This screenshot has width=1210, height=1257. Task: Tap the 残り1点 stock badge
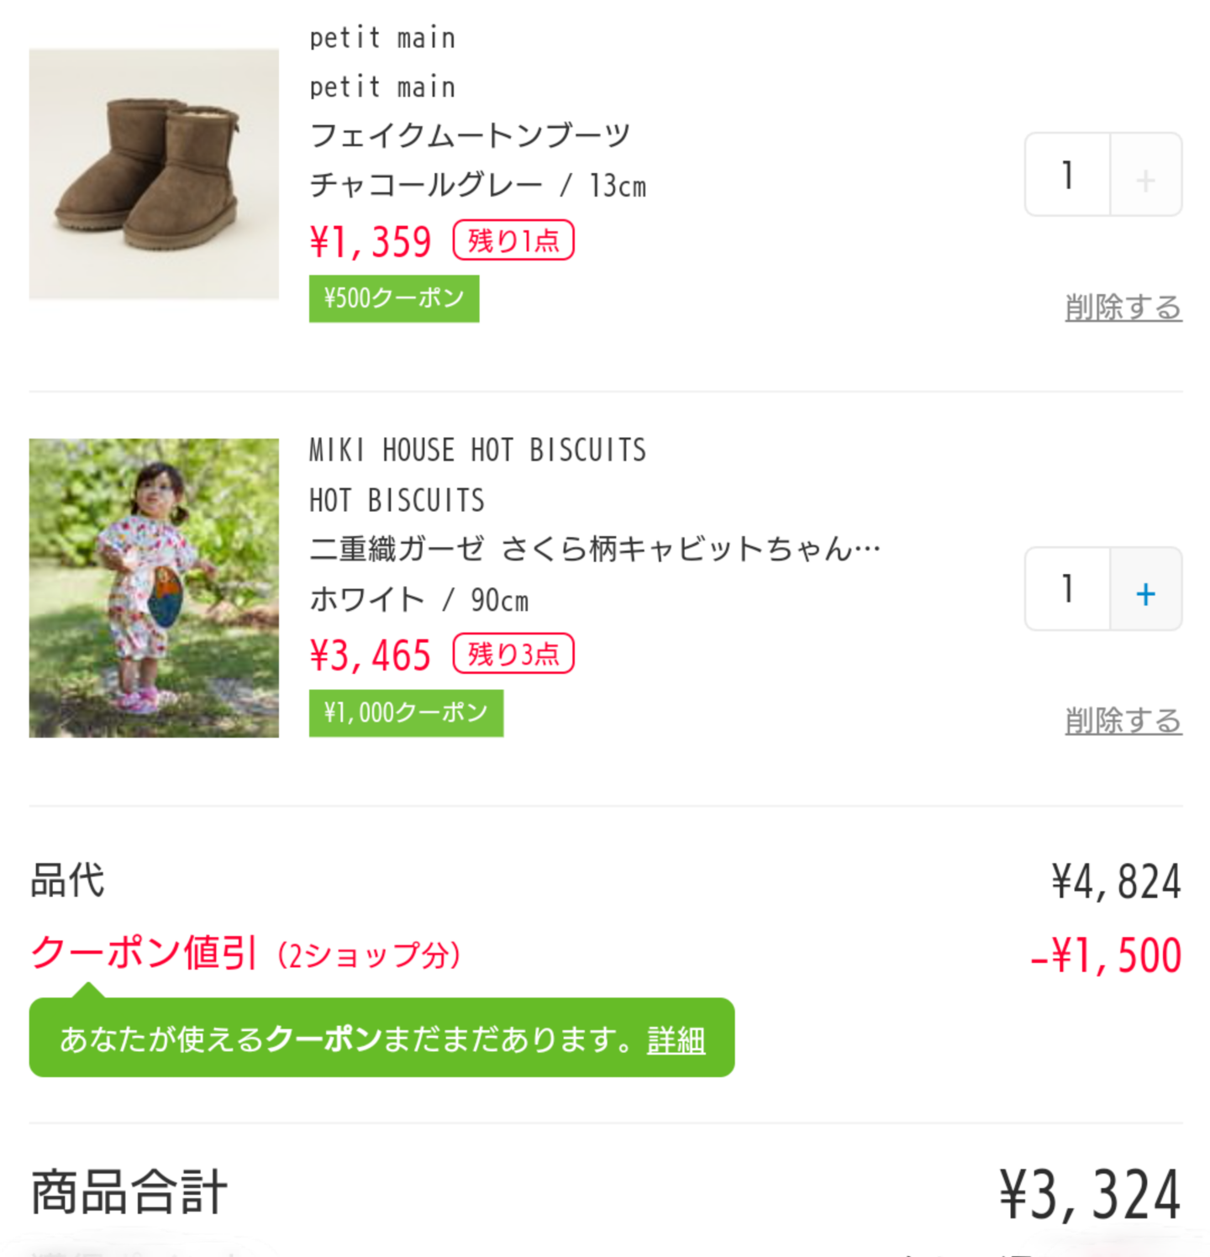513,240
